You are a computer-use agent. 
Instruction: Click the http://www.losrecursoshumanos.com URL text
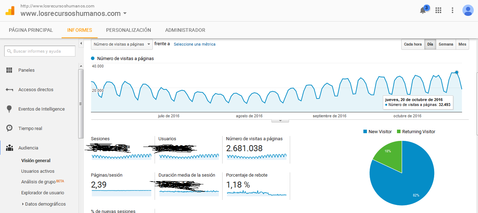coord(57,6)
